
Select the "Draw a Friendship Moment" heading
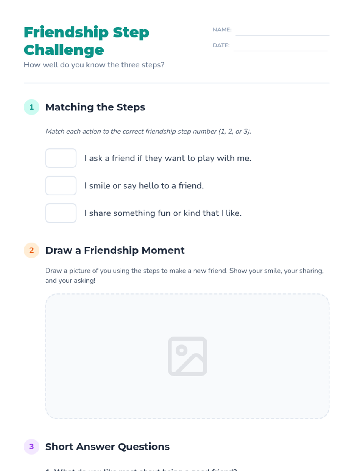(x=115, y=250)
